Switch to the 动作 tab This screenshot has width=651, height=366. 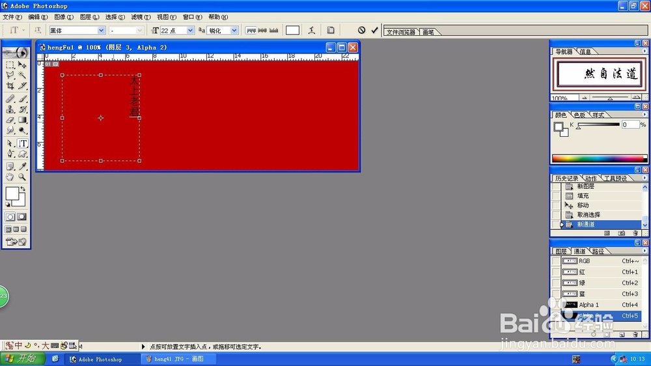point(591,178)
